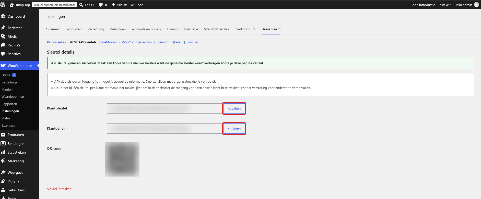Click the Gebruikers person icon
Screen dimensions: 481x199
(x=3, y=190)
